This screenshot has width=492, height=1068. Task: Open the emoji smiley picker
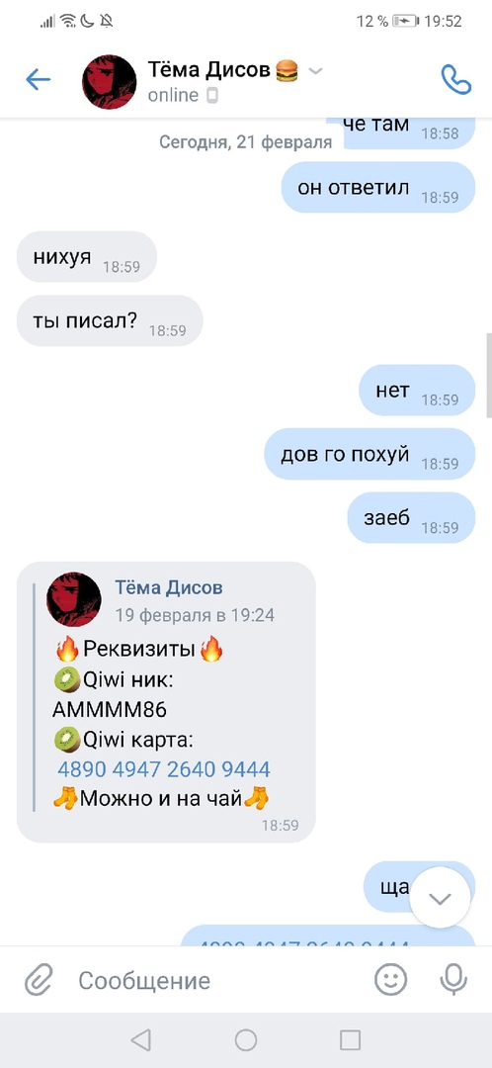tap(391, 980)
